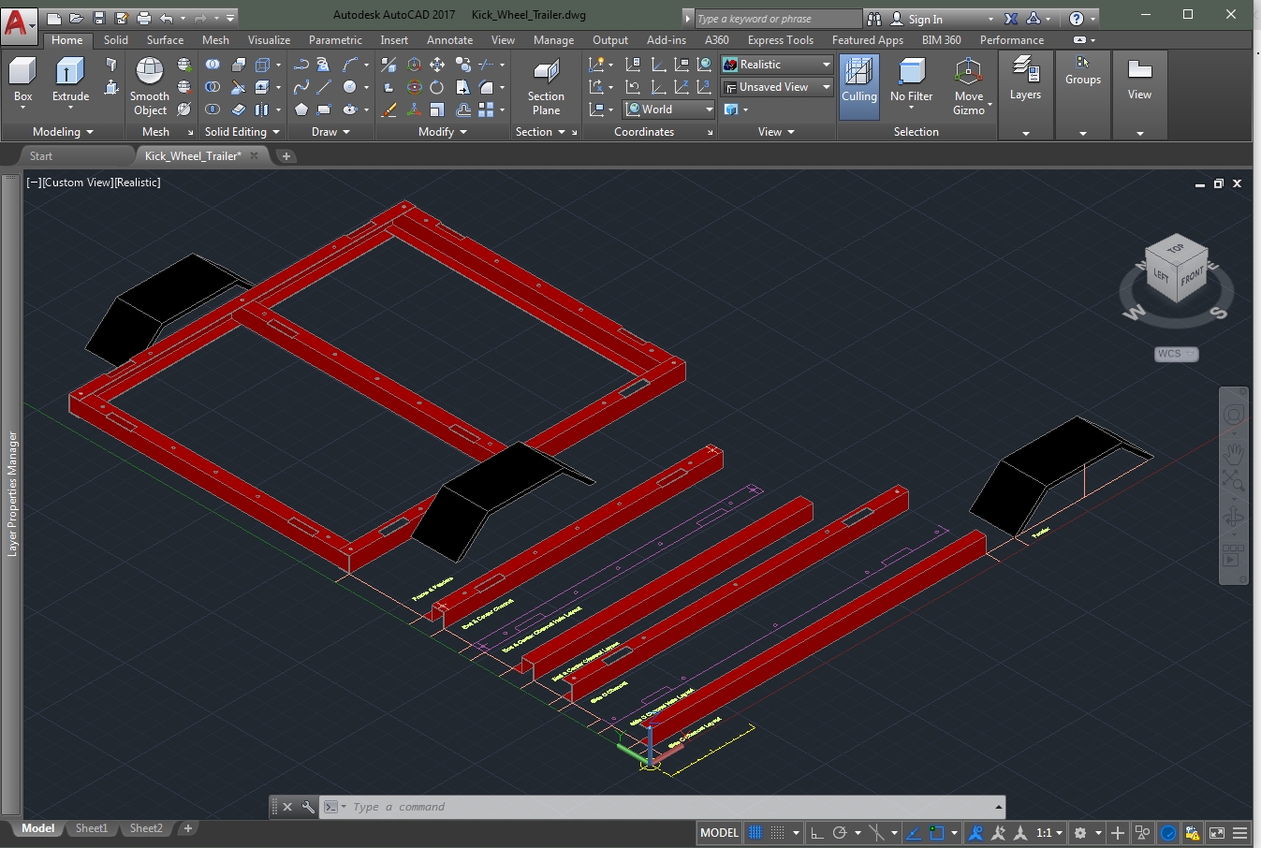Click the Erase tool in Modify
This screenshot has width=1261, height=848.
tap(389, 110)
